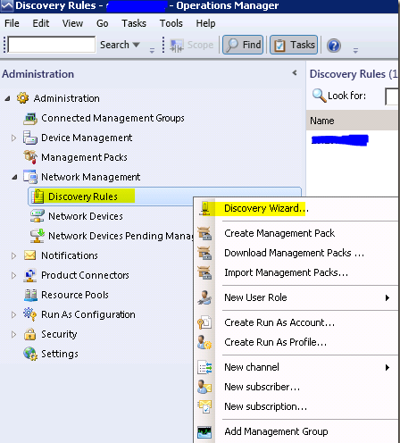The height and width of the screenshot is (443, 400).
Task: Select Settings tree item
Action: (x=60, y=354)
